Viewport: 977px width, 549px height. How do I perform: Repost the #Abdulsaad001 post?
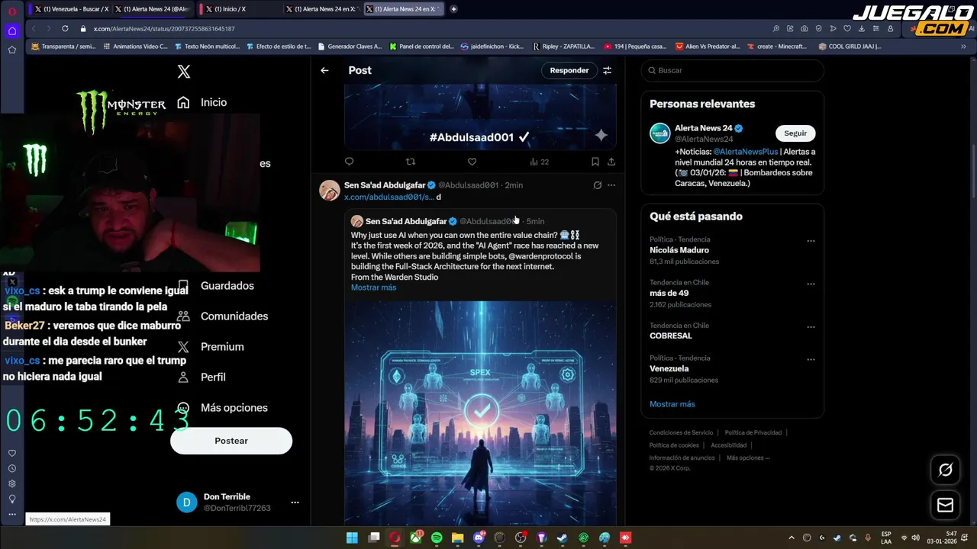[x=411, y=162]
